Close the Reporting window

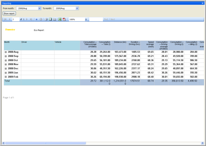[x=203, y=3]
